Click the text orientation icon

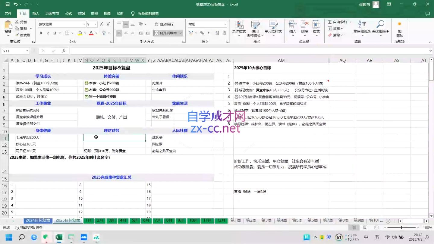(141, 24)
